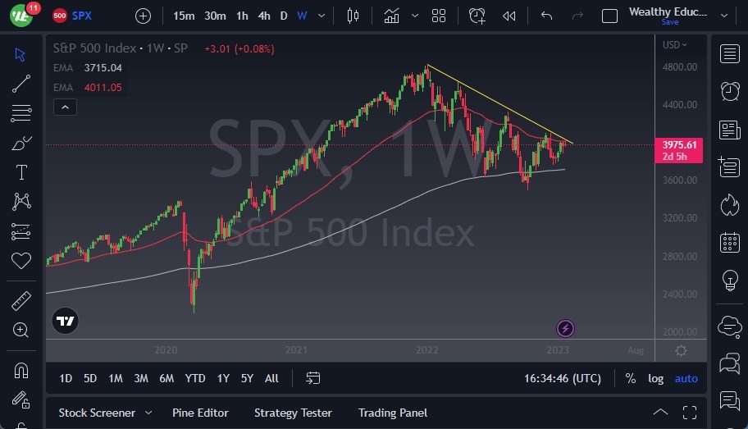This screenshot has width=748, height=429.
Task: Click the SPX symbol search field
Action: (x=81, y=16)
